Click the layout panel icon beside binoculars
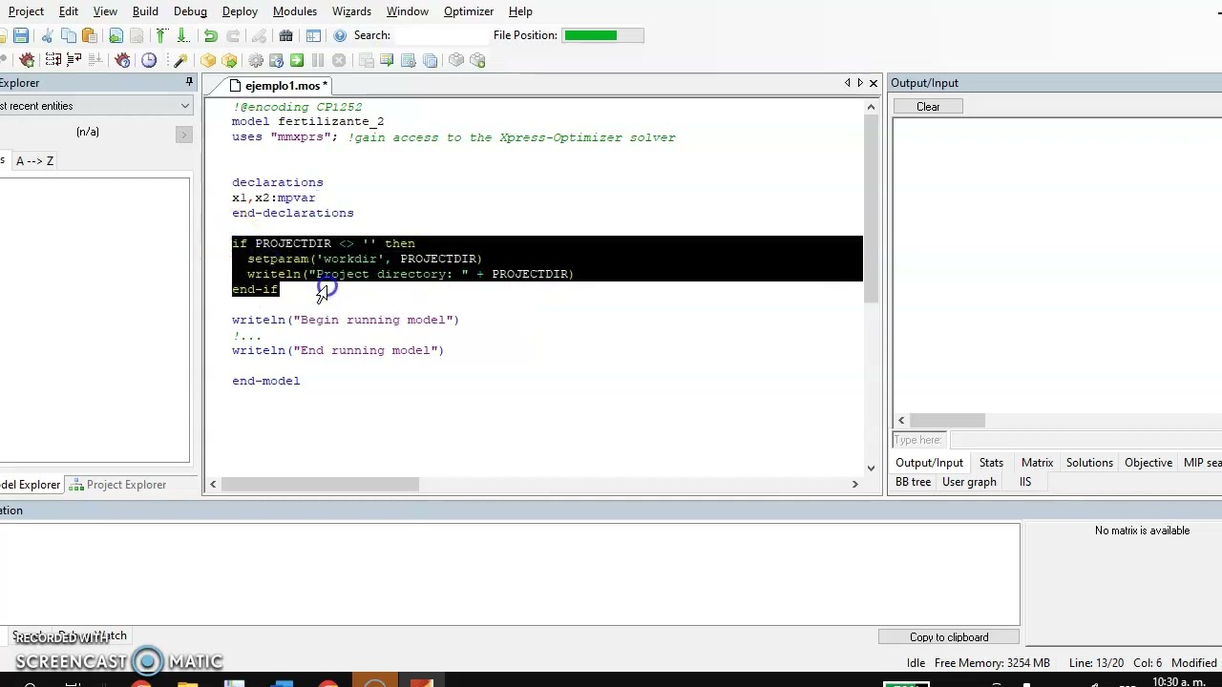Image resolution: width=1222 pixels, height=687 pixels. [x=313, y=35]
